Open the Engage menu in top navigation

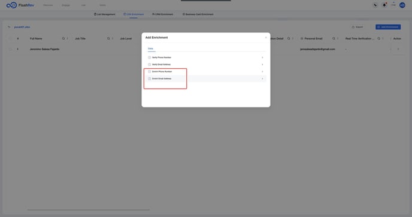66,5
